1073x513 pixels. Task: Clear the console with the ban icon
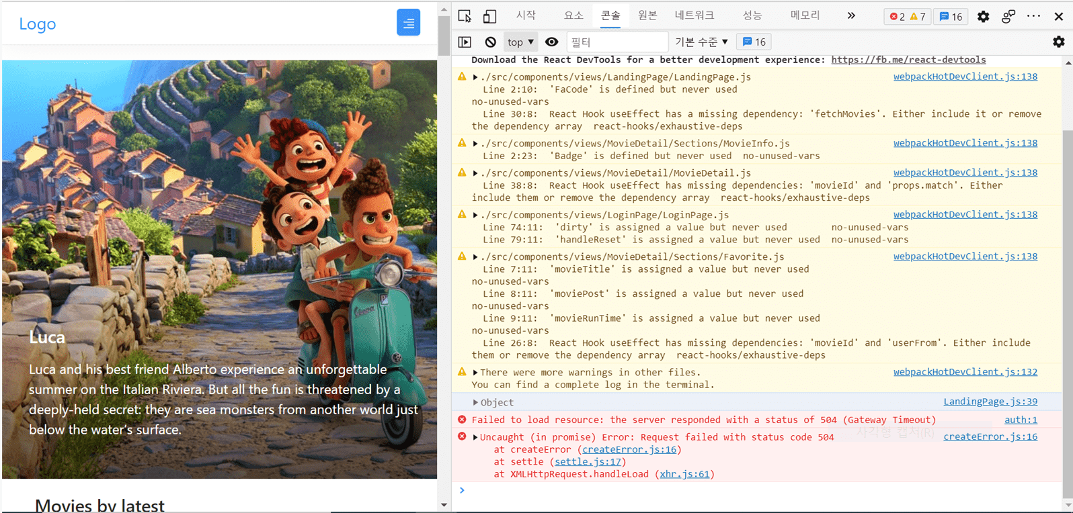click(x=491, y=42)
